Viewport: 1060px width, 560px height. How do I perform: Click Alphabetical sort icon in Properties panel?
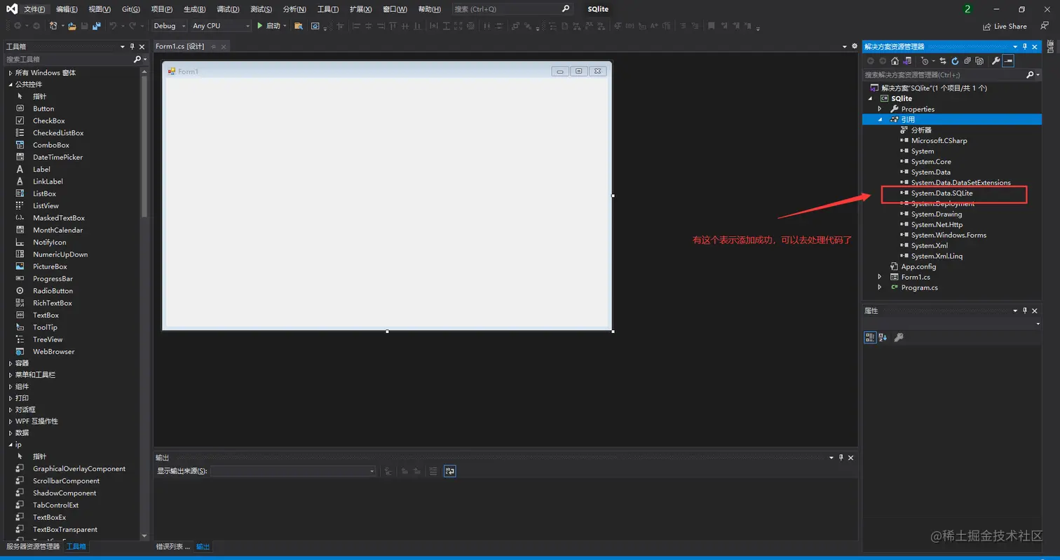[x=883, y=337]
